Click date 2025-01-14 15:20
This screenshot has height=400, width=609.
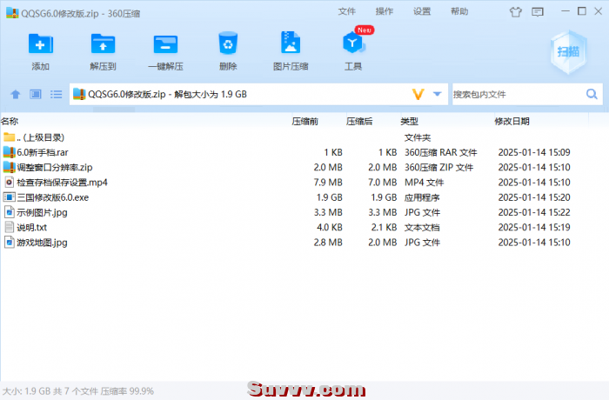pos(534,197)
